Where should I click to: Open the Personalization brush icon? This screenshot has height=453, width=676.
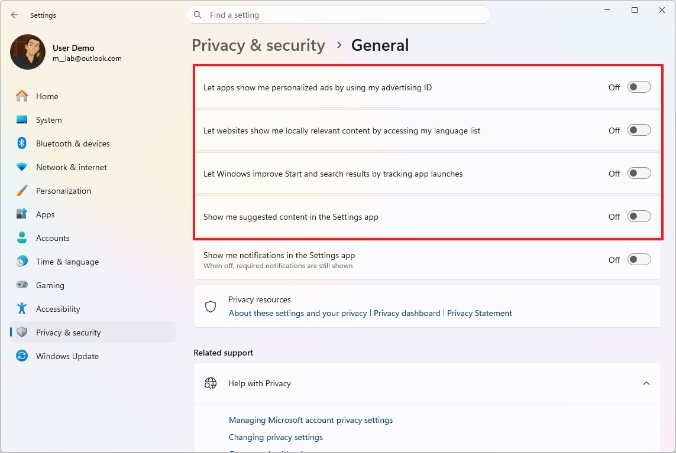pyautogui.click(x=23, y=190)
